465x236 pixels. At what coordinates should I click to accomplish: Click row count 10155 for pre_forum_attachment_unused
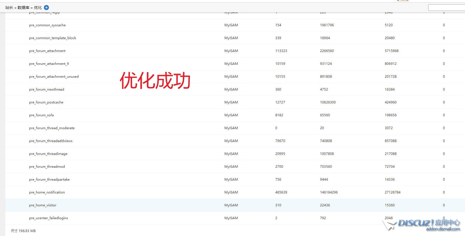[x=280, y=77]
